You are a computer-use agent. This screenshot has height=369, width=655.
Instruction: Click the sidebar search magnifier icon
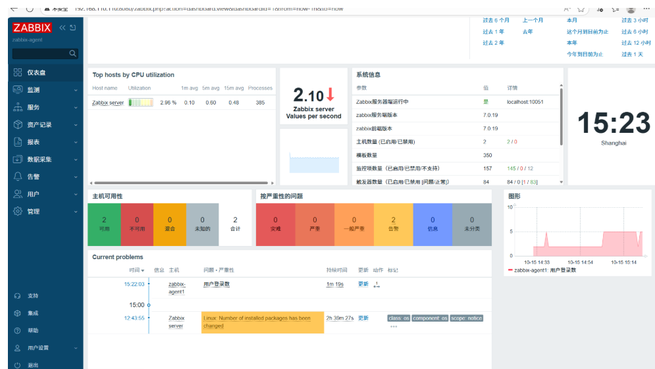pos(72,53)
